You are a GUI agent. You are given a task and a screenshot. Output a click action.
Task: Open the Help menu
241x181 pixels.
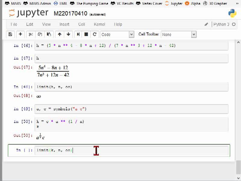coord(118,24)
